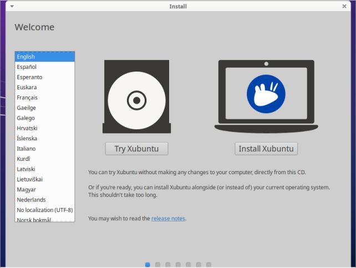Pick Nederlands from the languages
Viewport: 356px width, 268px height.
click(x=45, y=200)
